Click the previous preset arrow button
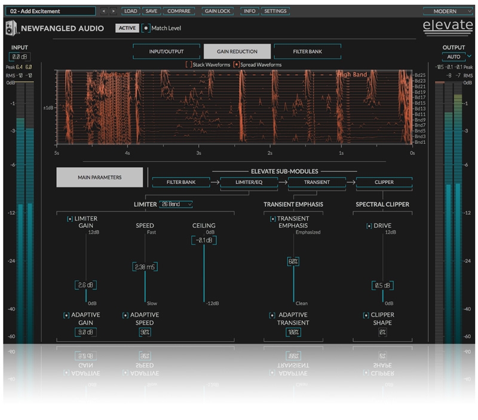Image resolution: width=478 pixels, height=420 pixels. [x=103, y=11]
